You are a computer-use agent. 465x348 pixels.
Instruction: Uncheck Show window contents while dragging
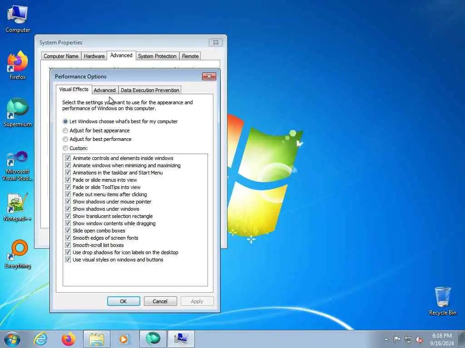[x=68, y=223]
